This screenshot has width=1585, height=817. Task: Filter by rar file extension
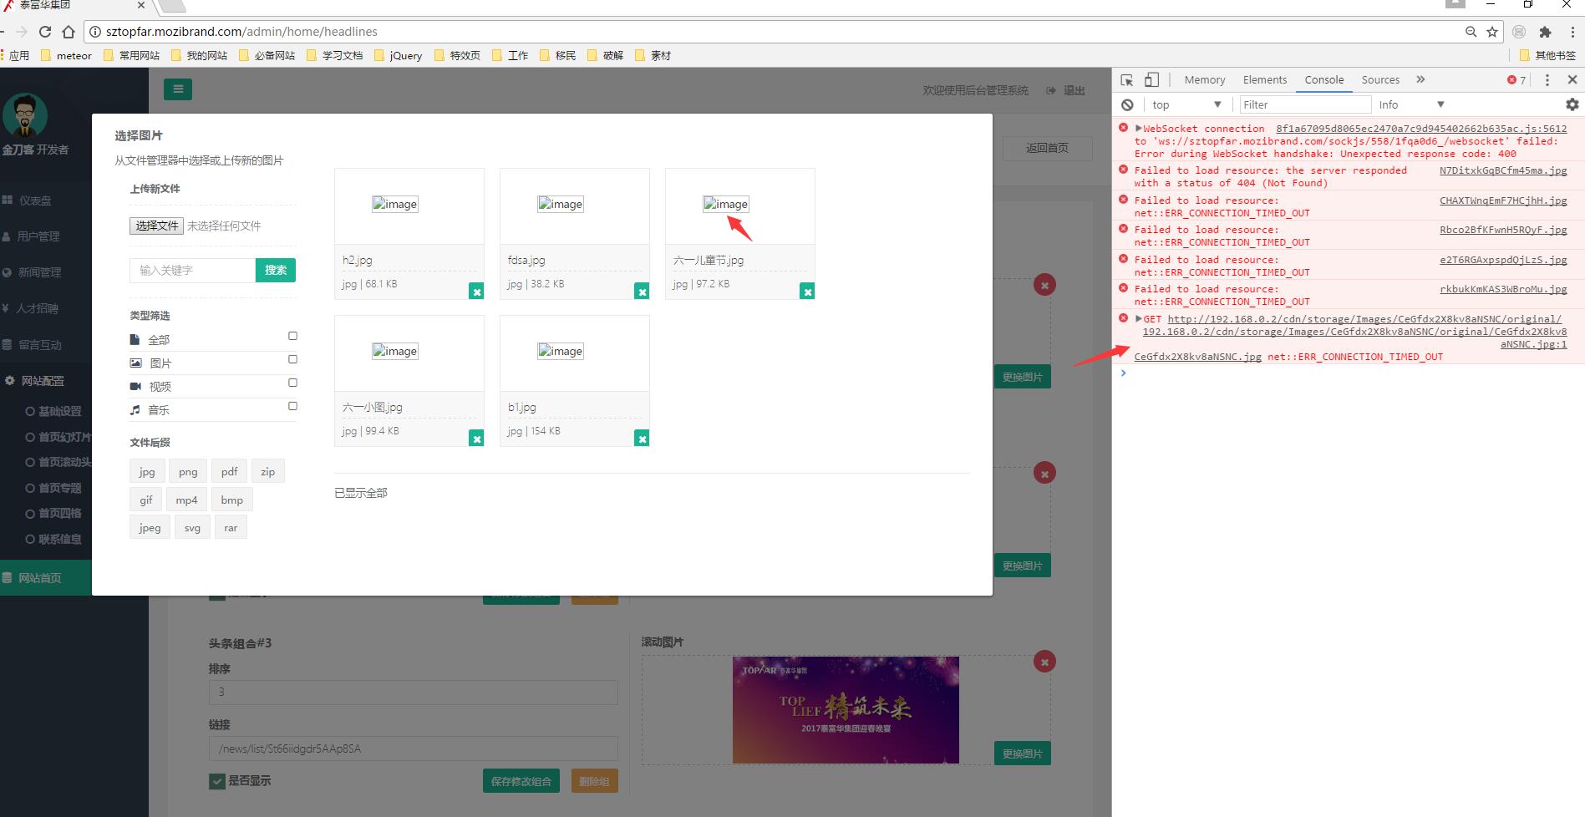click(x=231, y=528)
